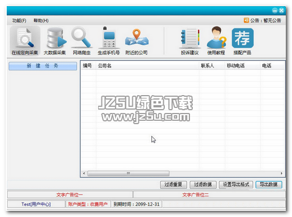
Task: Click the 账户类型：收费用户 status text
Action: pos(87,204)
